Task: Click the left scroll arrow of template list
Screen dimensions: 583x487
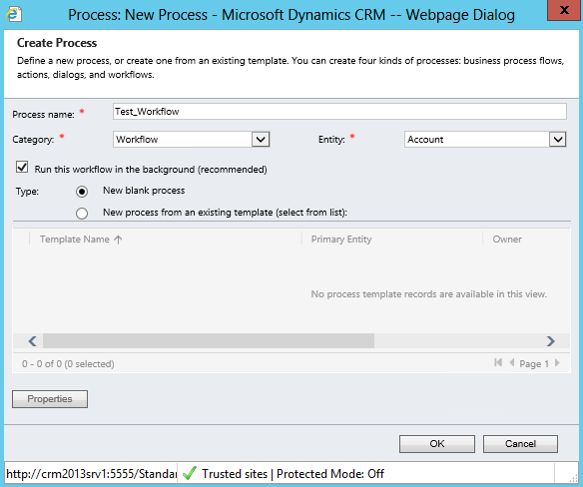Action: (x=32, y=341)
